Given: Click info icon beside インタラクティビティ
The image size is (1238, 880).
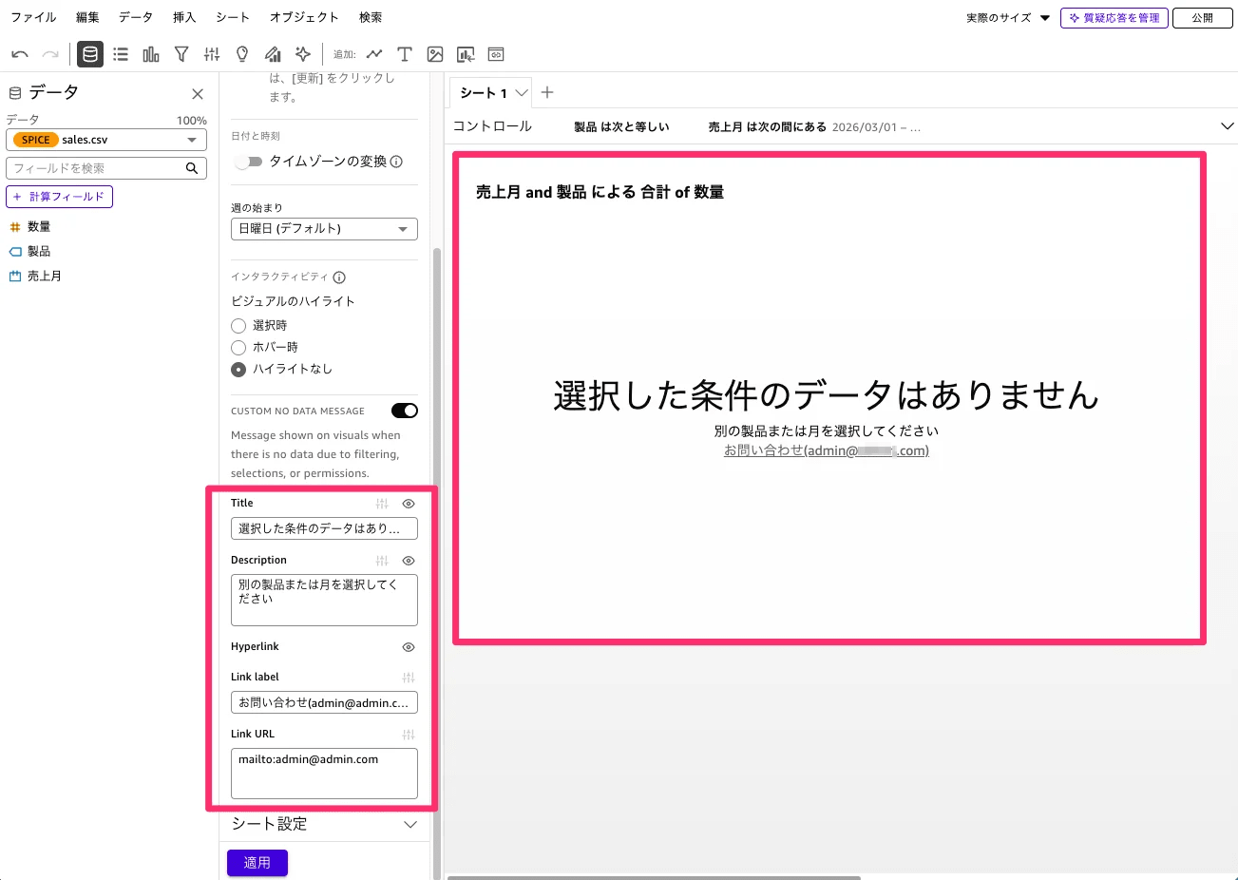Looking at the screenshot, I should pos(339,277).
